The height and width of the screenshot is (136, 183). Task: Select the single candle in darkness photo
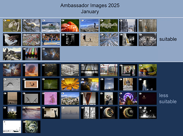tap(147, 99)
